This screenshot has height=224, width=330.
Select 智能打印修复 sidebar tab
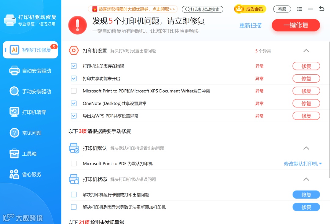(30, 50)
